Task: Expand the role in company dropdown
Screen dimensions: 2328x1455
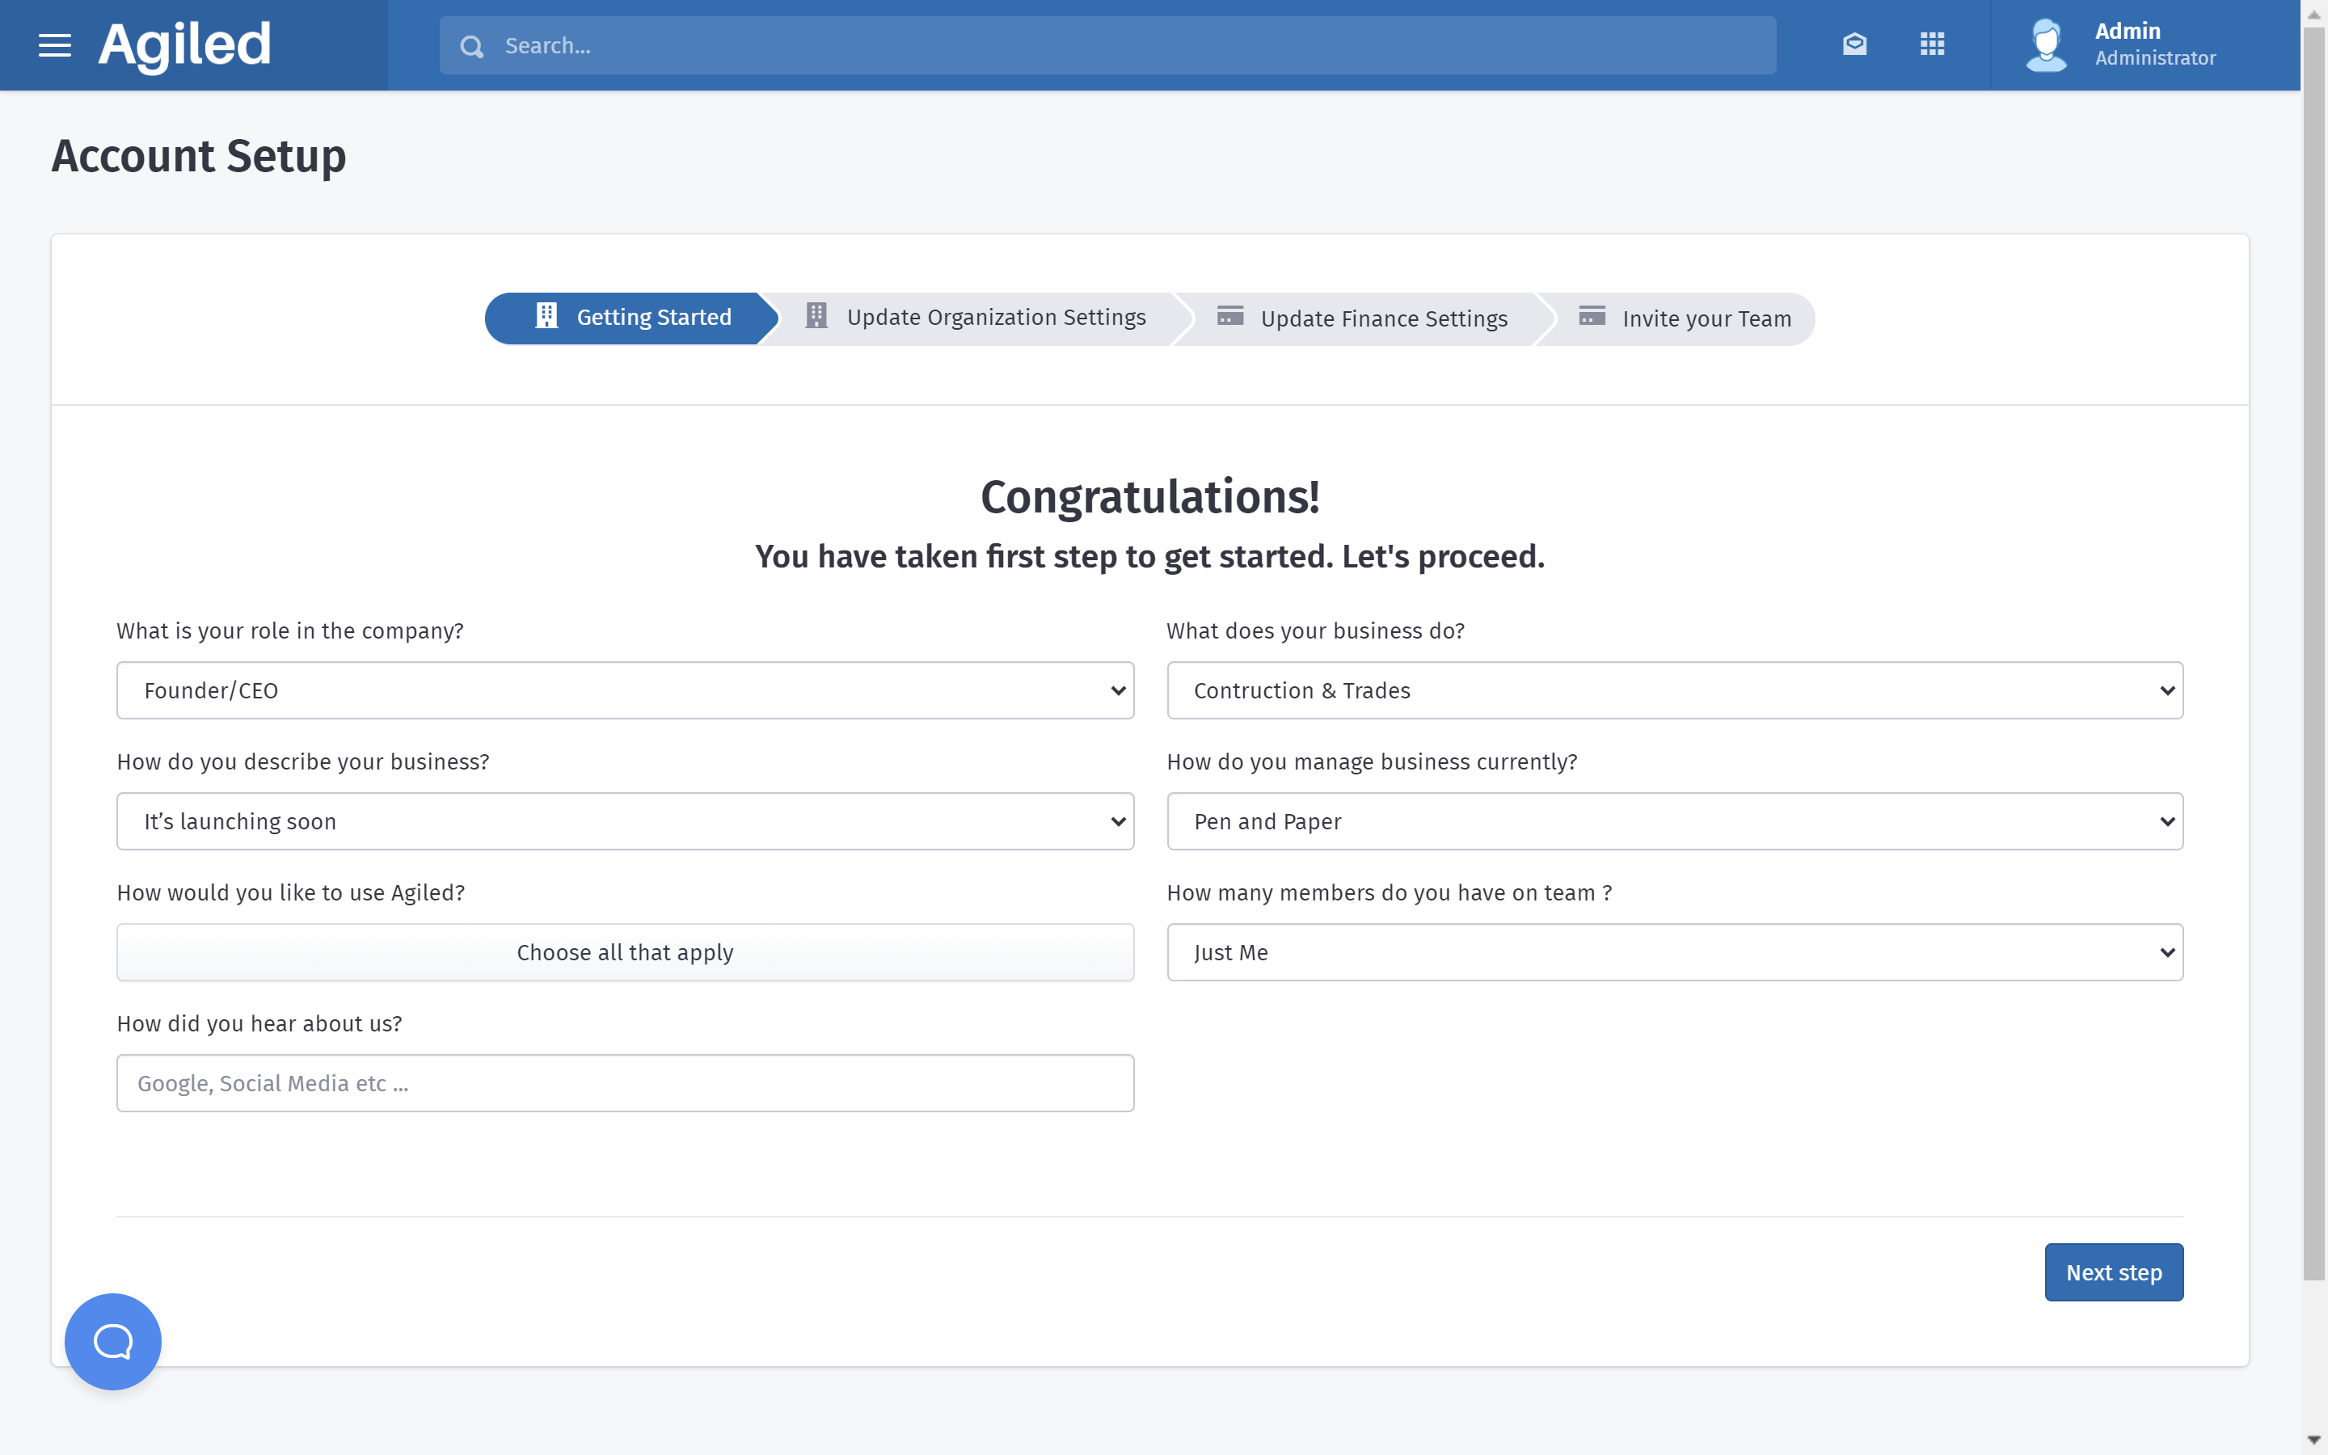Action: (x=624, y=690)
